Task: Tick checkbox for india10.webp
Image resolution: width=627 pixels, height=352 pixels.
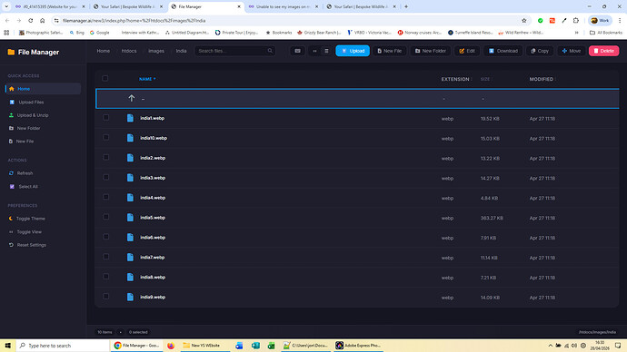Action: point(105,137)
